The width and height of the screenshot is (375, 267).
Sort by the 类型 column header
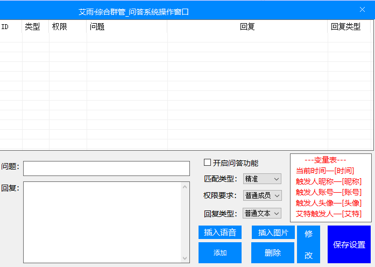pos(36,27)
